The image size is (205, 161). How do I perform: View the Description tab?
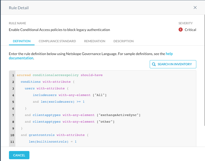[124, 41]
